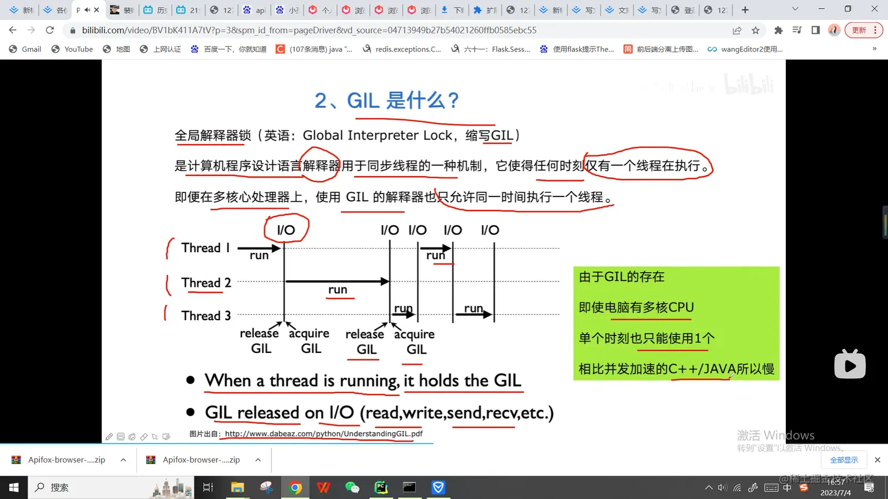
Task: Switch to the api tab
Action: point(254,10)
